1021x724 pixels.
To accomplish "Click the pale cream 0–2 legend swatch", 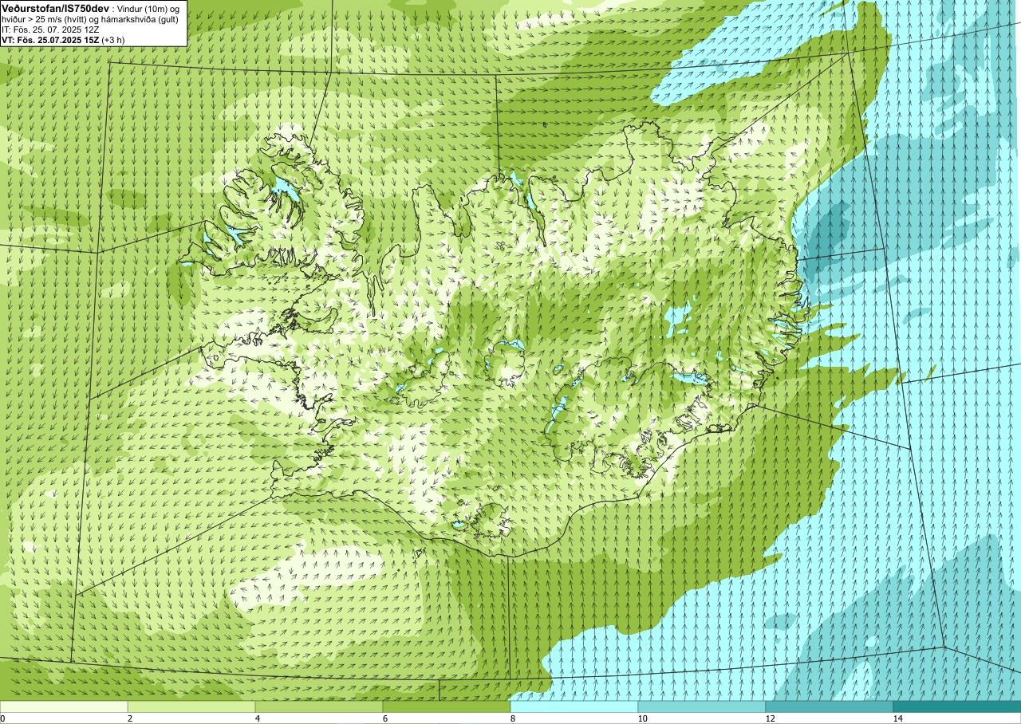I will tap(64, 706).
